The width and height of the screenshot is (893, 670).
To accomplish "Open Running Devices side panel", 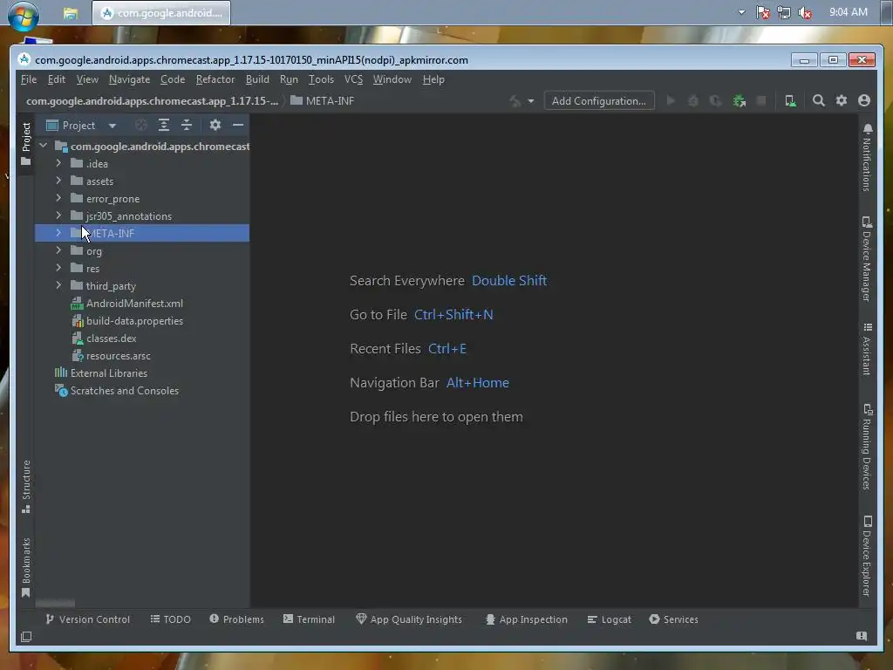I will point(867,447).
